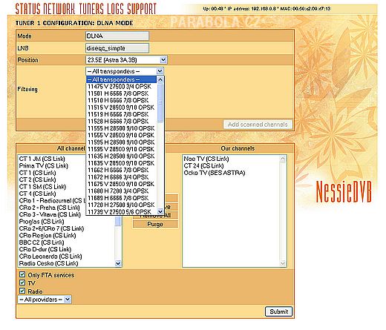
Task: Open the NETWORK menu
Action: point(59,9)
